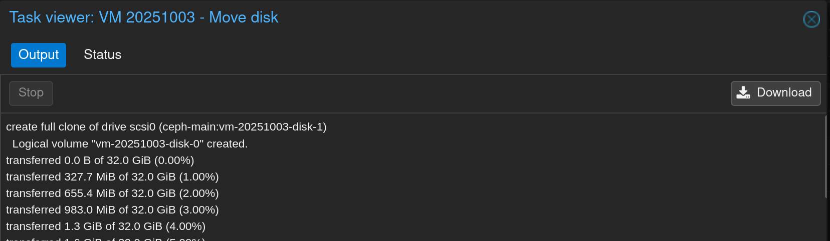
Task: Select the 'create full clone' log text
Action: [x=80, y=127]
